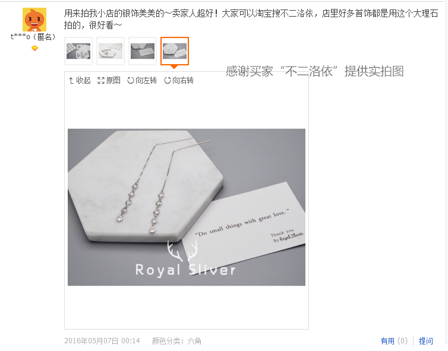The width and height of the screenshot is (448, 351).
Task: Click the orange user avatar image
Action: [34, 20]
